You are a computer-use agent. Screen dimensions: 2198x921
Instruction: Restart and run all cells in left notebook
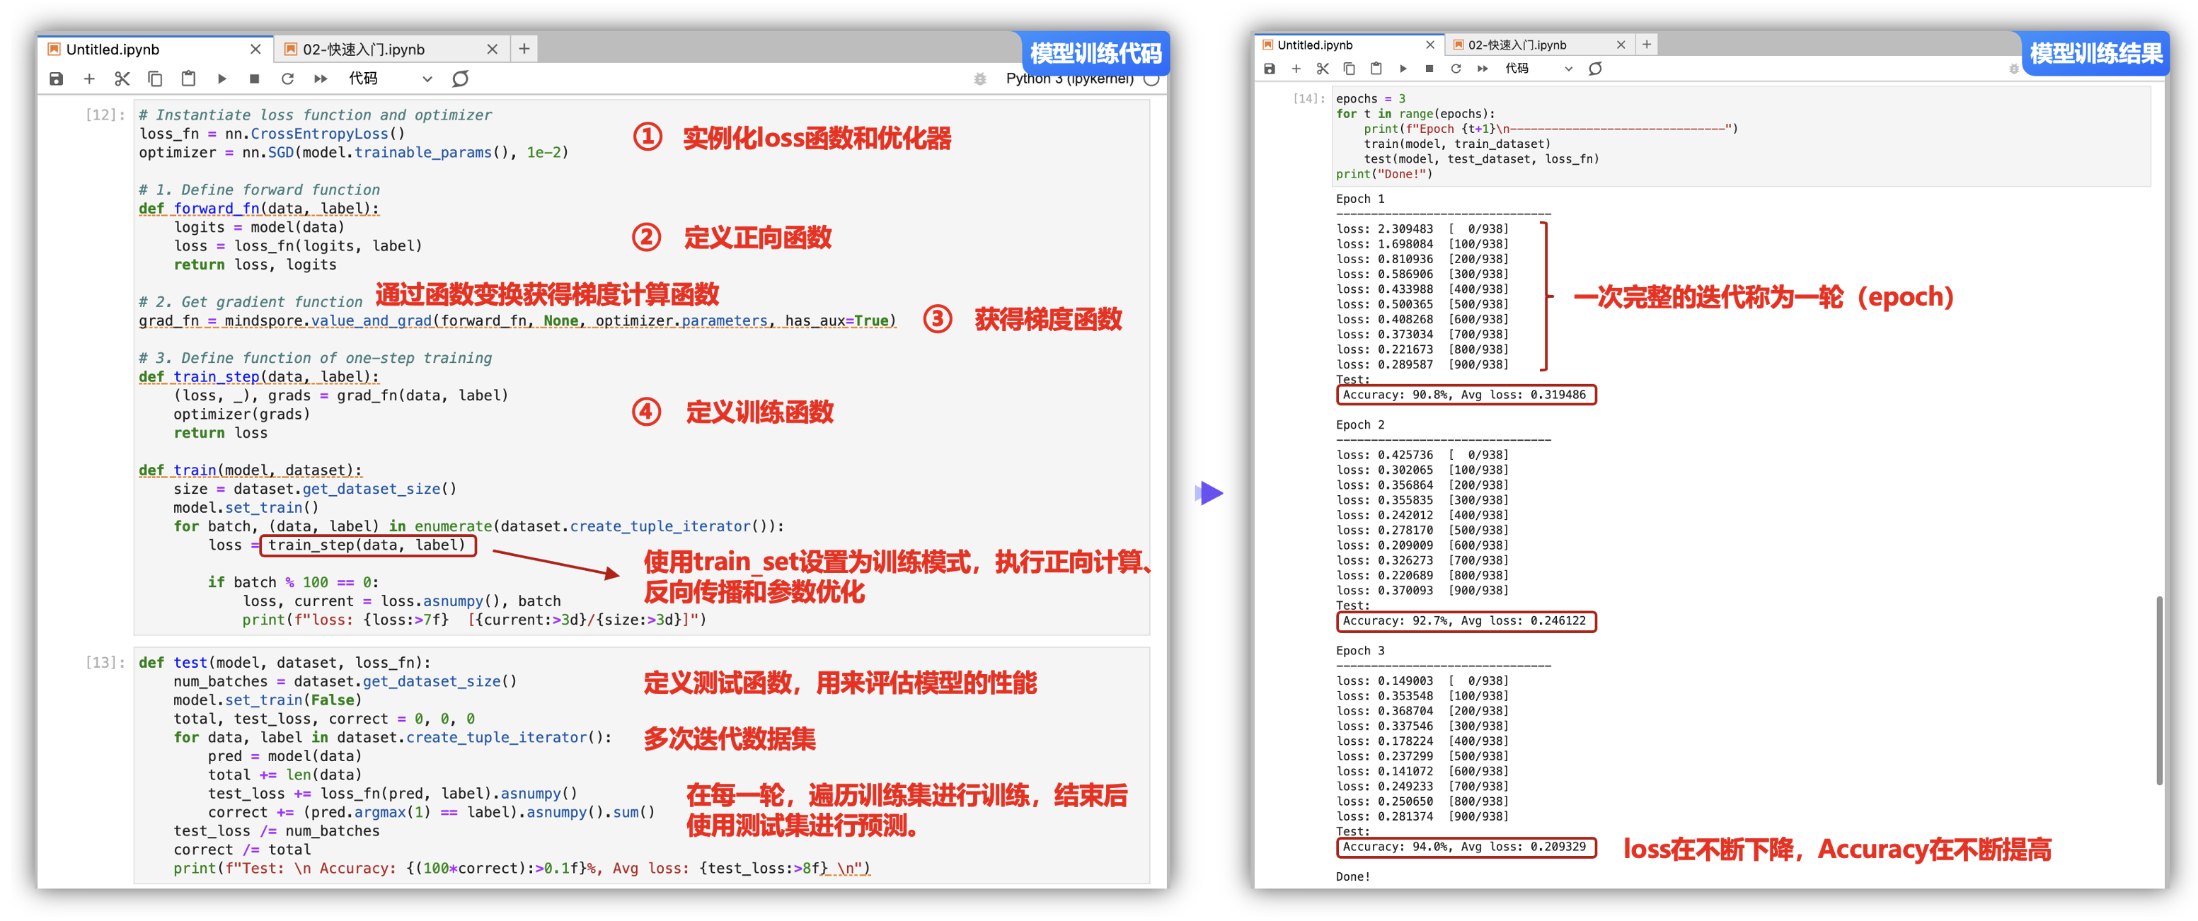[321, 79]
